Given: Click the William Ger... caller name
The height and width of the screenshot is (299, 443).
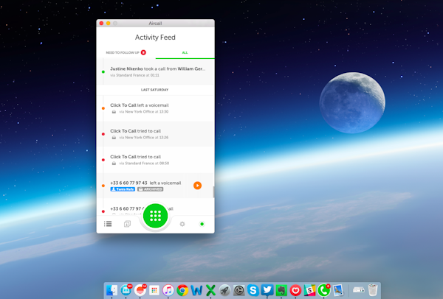Looking at the screenshot, I should click(x=191, y=68).
